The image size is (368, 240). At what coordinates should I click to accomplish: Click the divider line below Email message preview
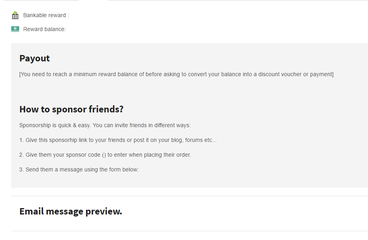click(x=188, y=231)
